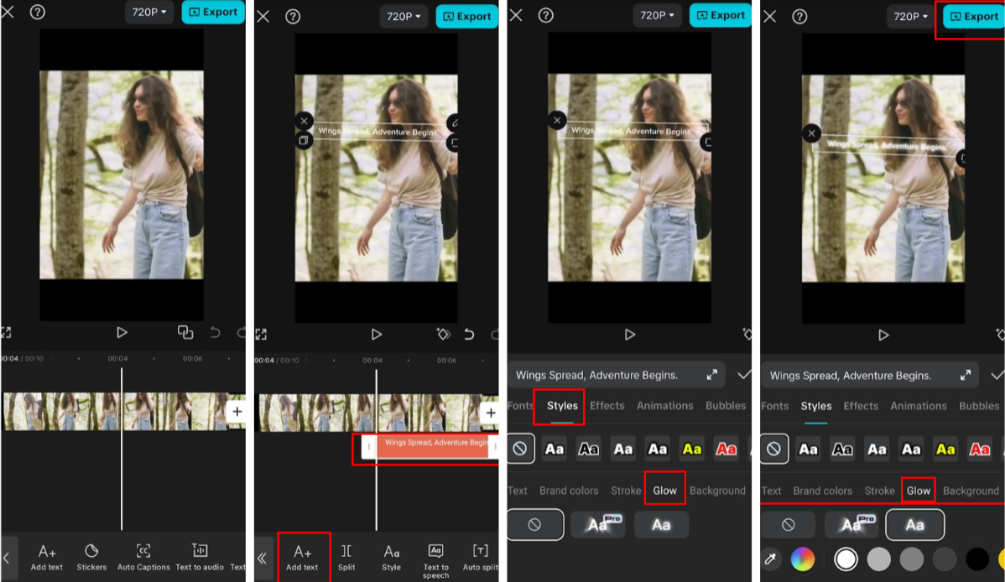Select the no-glow option in fourth screen
This screenshot has width=1005, height=582.
(x=789, y=525)
